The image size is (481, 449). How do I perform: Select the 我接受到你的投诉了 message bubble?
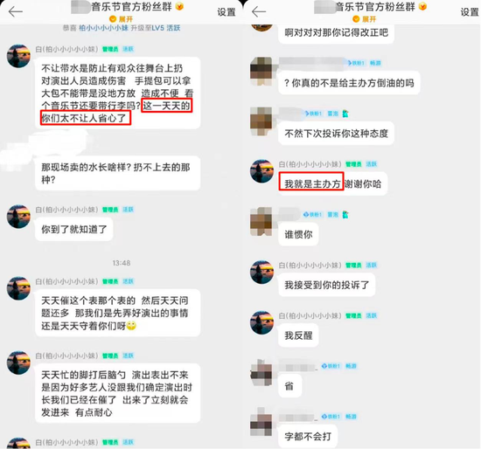point(327,285)
